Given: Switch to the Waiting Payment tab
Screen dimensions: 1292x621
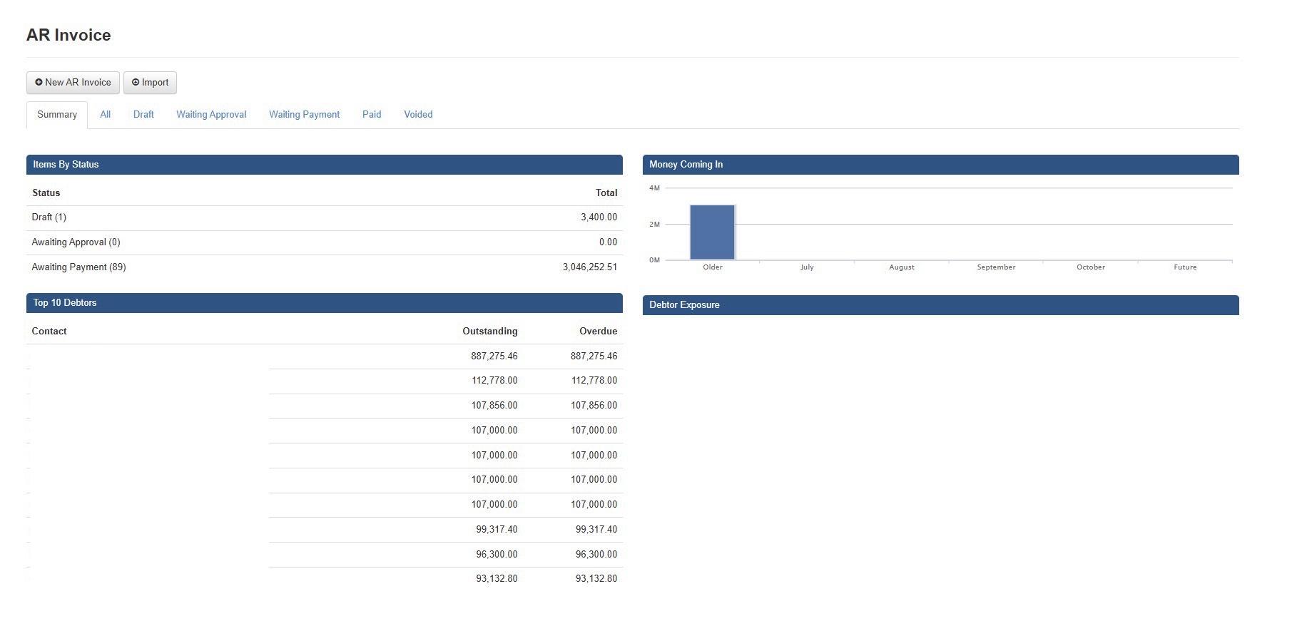Looking at the screenshot, I should (304, 115).
